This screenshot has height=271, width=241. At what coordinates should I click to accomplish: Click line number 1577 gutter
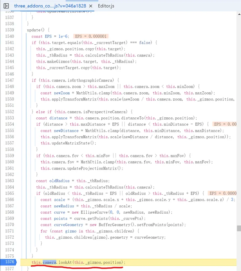9,269
